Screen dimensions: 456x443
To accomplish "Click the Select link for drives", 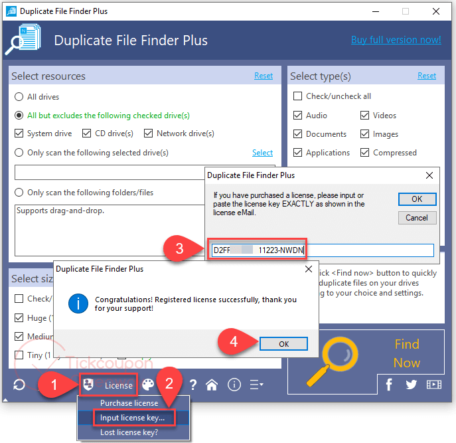I will tap(262, 153).
